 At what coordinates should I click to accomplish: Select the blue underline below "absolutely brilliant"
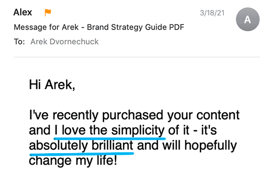pyautogui.click(x=81, y=154)
